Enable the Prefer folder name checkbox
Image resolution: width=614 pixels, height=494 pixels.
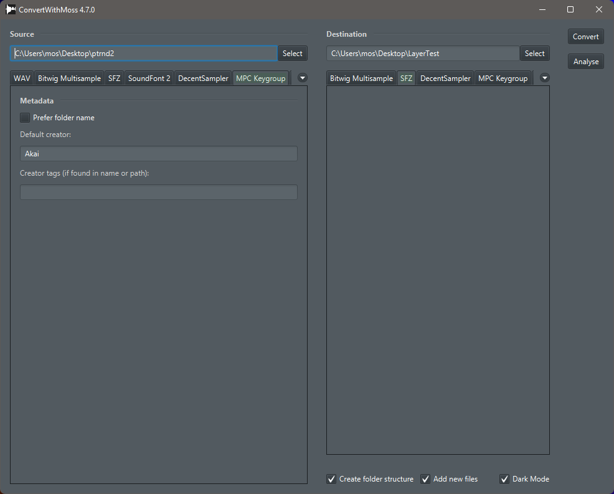pos(25,118)
